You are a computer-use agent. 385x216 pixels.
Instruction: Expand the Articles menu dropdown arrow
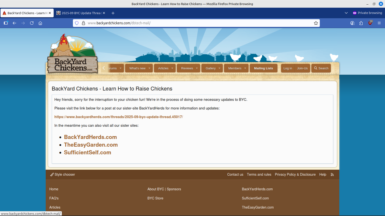coord(172,68)
